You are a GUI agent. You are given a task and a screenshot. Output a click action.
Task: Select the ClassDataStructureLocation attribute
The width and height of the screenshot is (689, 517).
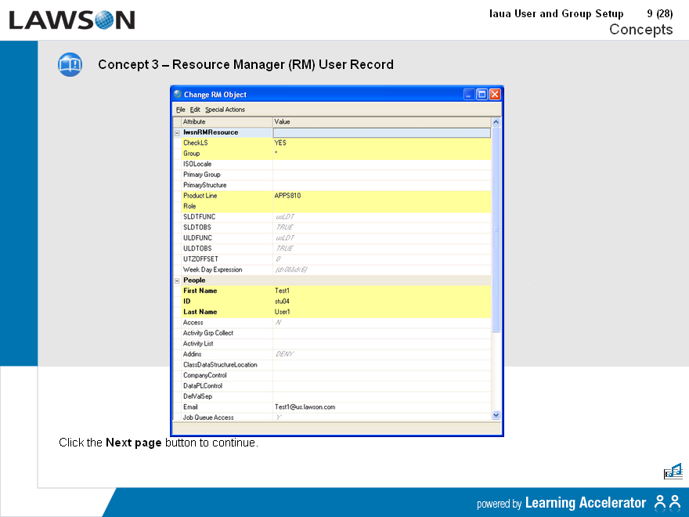pyautogui.click(x=220, y=364)
